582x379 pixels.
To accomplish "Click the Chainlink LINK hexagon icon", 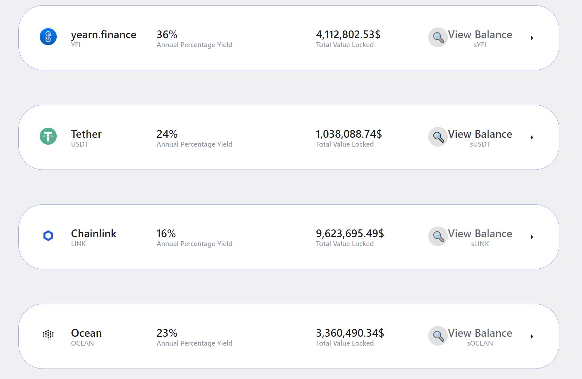I will coord(48,236).
